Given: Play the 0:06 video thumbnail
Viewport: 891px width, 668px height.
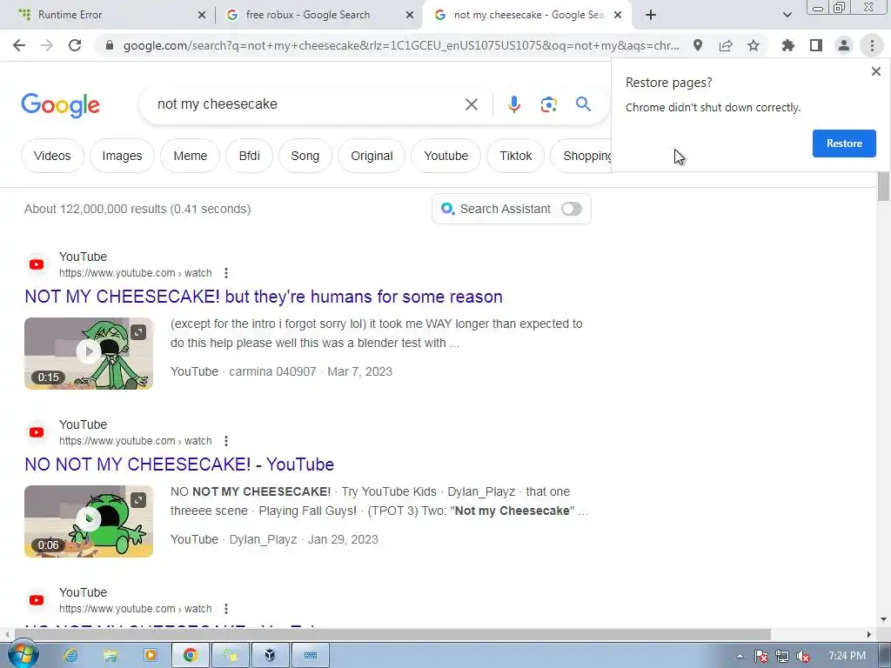Looking at the screenshot, I should coord(89,521).
